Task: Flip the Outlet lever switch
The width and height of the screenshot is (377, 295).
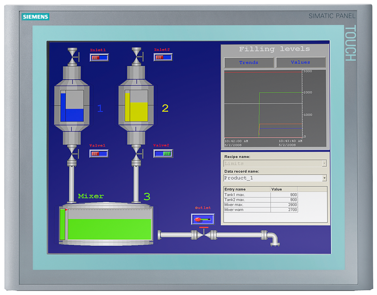Action: pos(203,219)
